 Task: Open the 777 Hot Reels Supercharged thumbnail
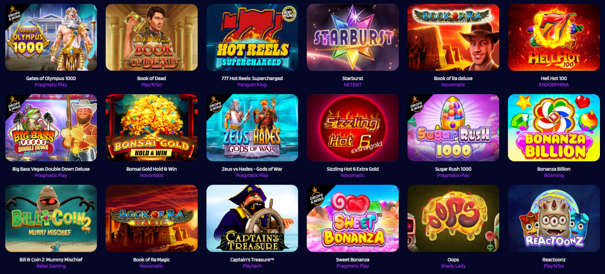(x=252, y=38)
